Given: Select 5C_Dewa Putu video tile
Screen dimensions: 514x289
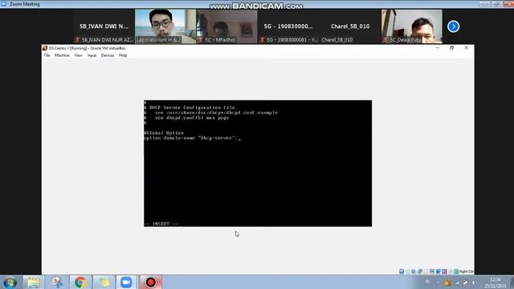Looking at the screenshot, I should click(412, 26).
